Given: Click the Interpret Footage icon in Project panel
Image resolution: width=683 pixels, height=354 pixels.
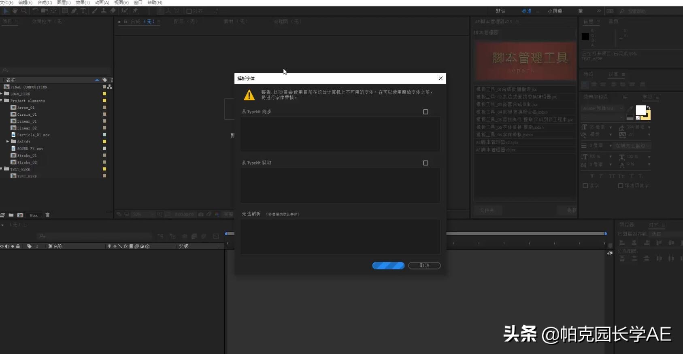Looking at the screenshot, I should click(x=3, y=215).
